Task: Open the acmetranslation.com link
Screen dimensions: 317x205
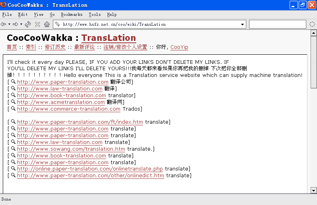Action: click(61, 102)
